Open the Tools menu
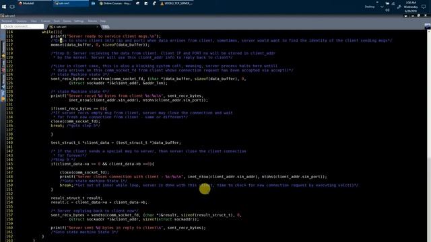This screenshot has width=431, height=242. tap(57, 21)
